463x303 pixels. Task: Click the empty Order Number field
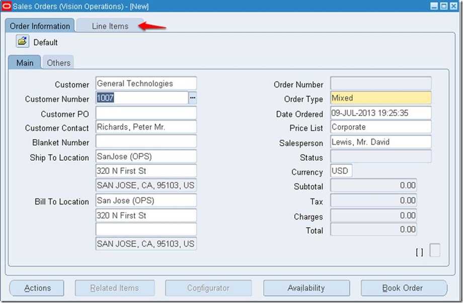tap(380, 83)
